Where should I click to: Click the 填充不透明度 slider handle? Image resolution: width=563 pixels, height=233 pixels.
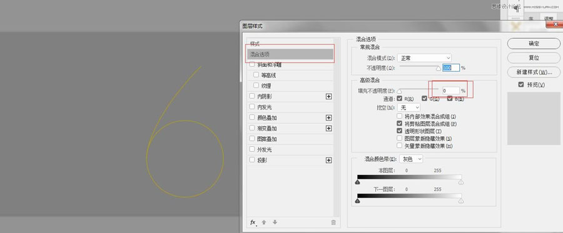(399, 92)
